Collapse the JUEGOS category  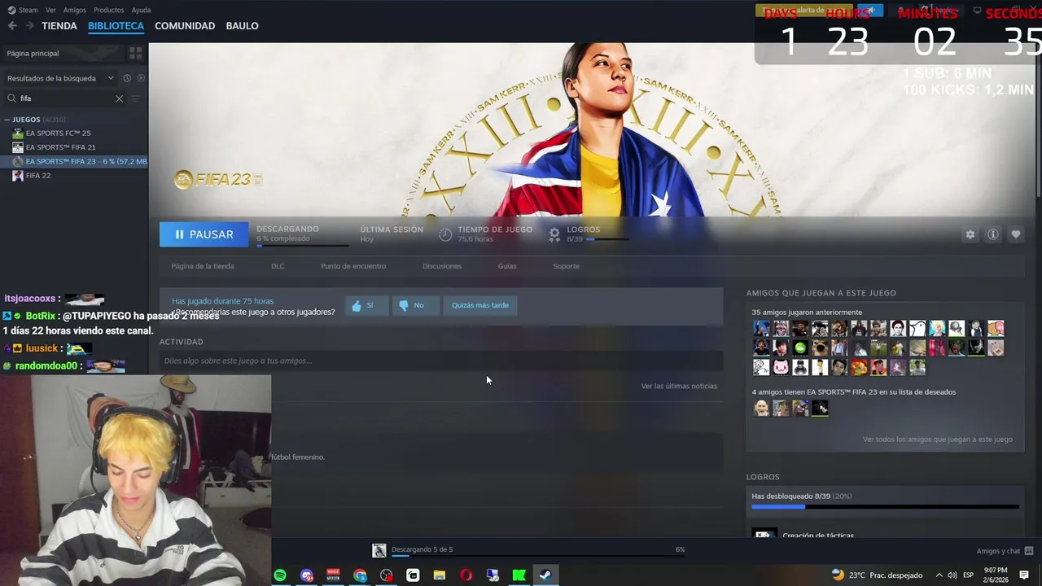point(8,120)
